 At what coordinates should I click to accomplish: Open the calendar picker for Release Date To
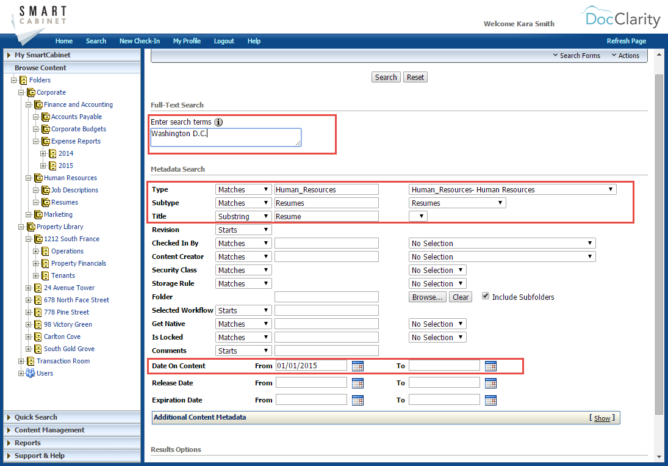491,383
